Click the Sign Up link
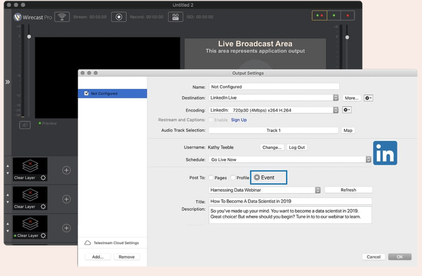Screen dimensions: 422x276 (239, 120)
